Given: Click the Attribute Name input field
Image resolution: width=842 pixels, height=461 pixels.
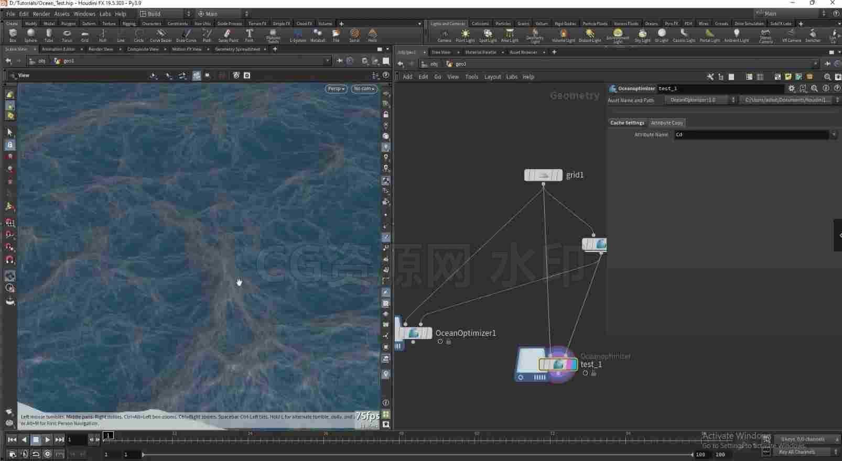Looking at the screenshot, I should (751, 135).
